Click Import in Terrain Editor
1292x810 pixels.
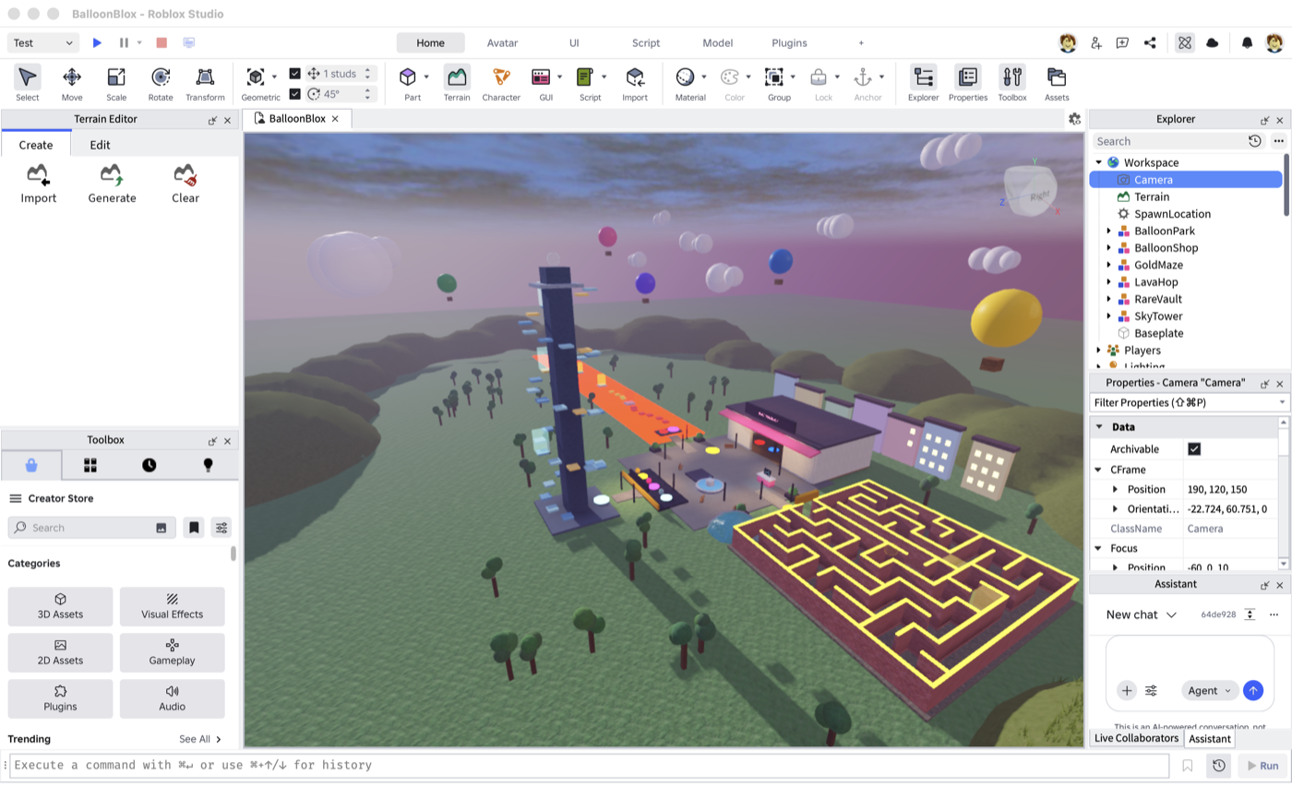pyautogui.click(x=39, y=185)
